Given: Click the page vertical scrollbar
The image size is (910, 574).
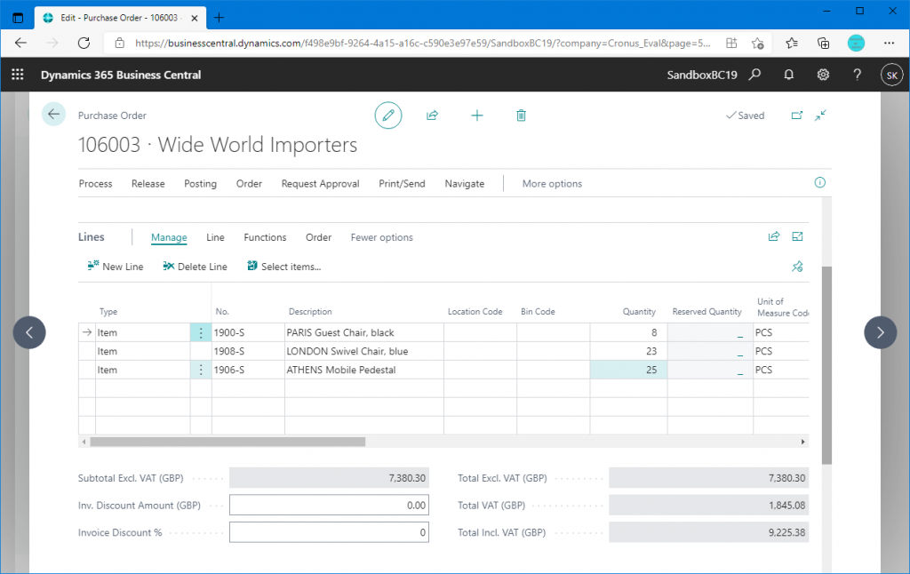Looking at the screenshot, I should [x=827, y=366].
